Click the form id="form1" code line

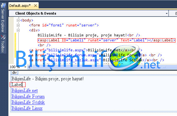pos(64,25)
